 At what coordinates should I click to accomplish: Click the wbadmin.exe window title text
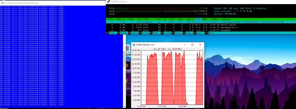click(22, 3)
